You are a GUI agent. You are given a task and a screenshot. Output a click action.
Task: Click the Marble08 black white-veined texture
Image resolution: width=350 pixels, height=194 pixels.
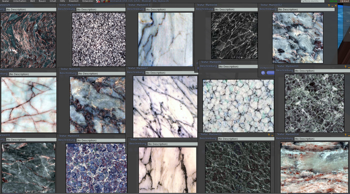234,35
